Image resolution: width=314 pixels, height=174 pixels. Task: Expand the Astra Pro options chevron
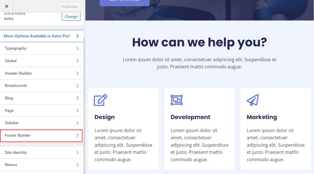[x=77, y=36]
